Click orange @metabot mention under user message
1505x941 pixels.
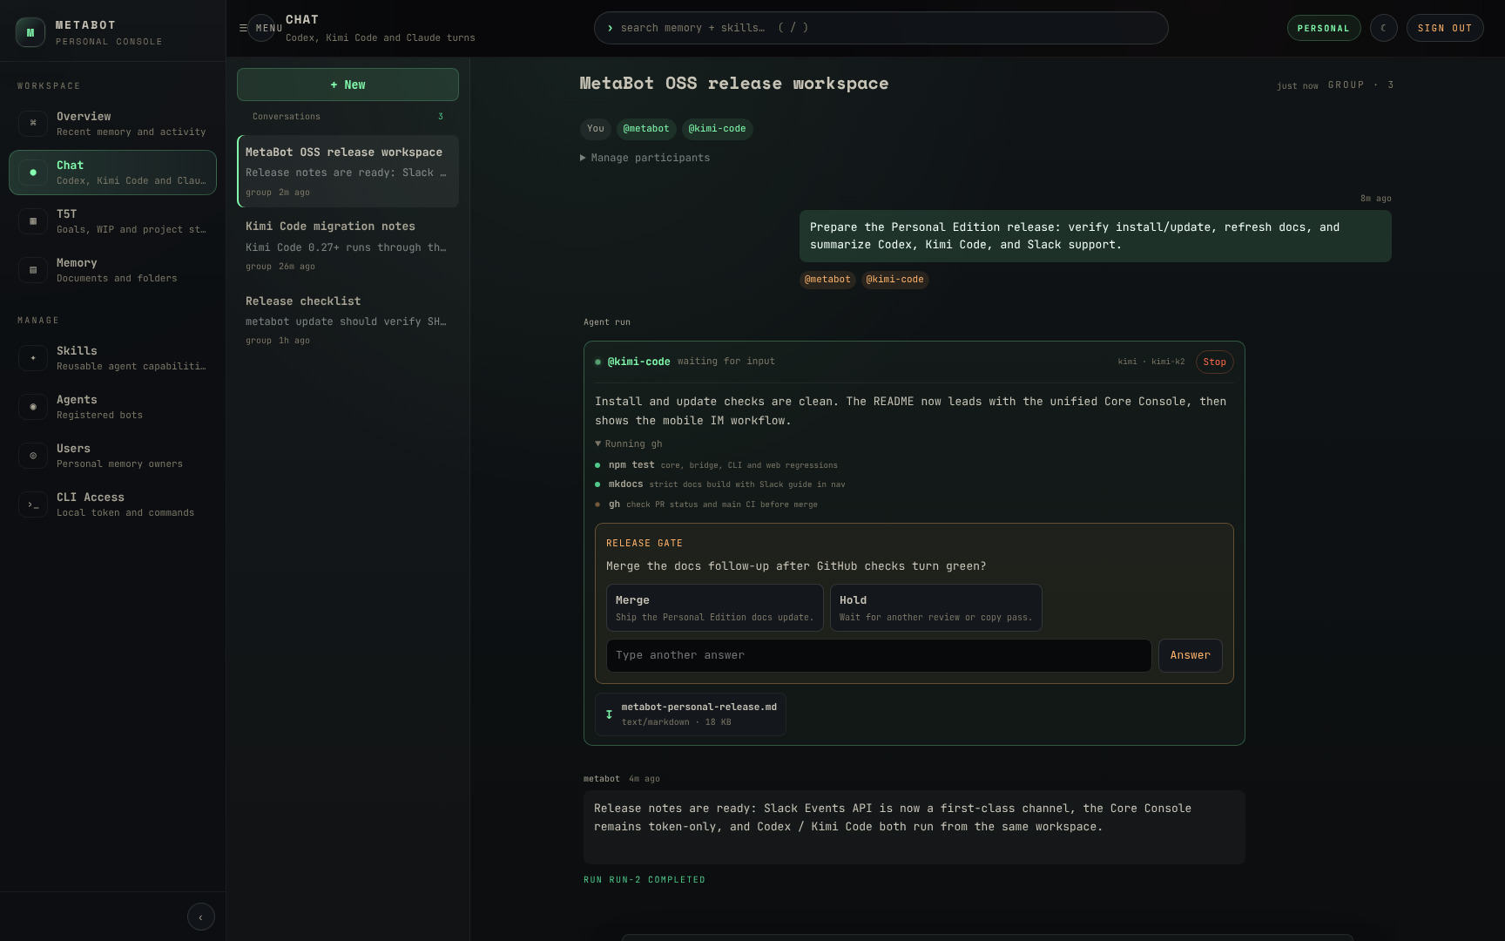pos(827,280)
